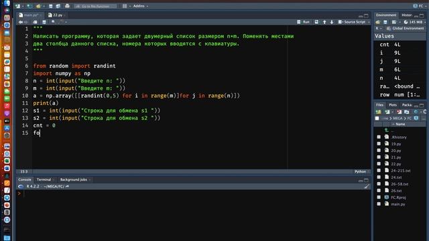Check the box for FC.Rproj

[379, 197]
